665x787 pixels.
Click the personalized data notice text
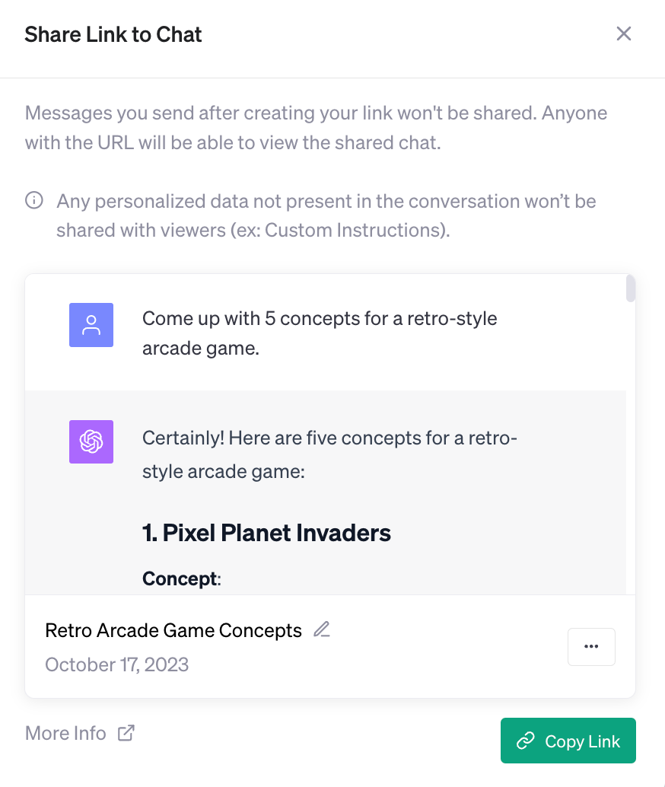click(326, 215)
